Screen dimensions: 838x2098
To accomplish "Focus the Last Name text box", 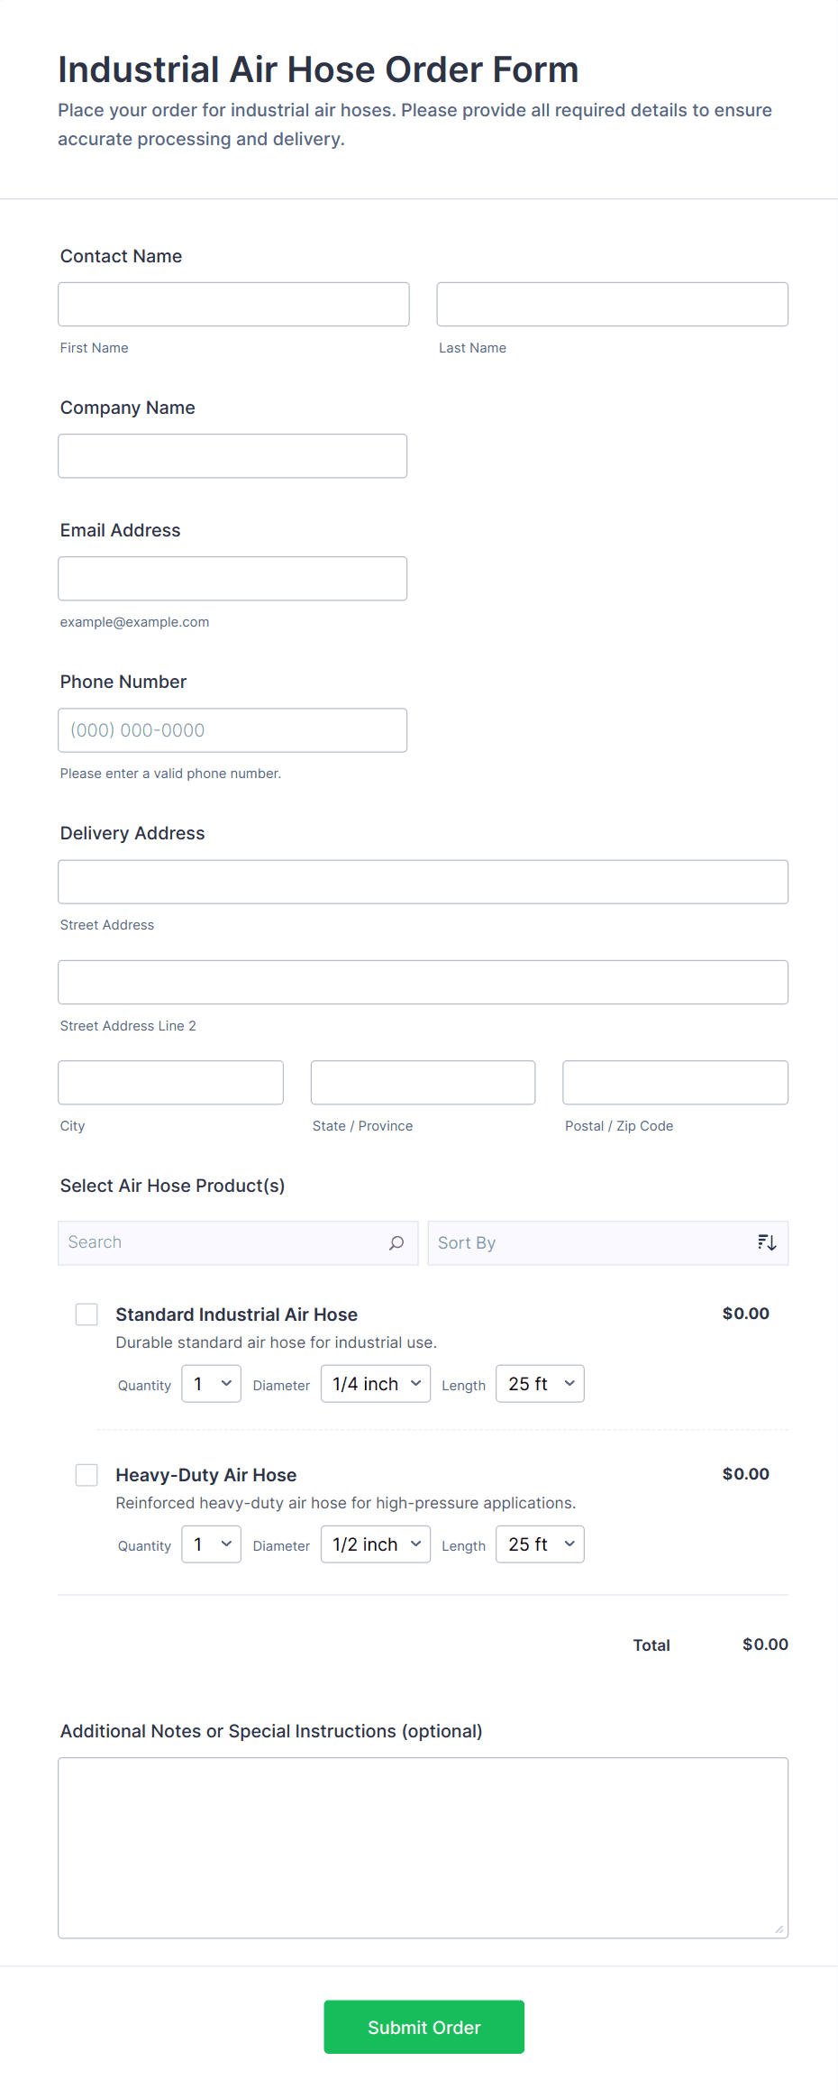I will pos(612,305).
